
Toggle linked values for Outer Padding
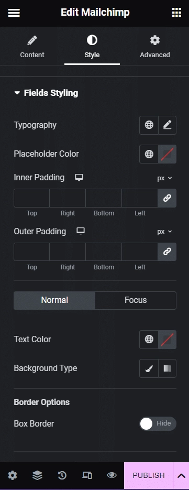pyautogui.click(x=167, y=252)
